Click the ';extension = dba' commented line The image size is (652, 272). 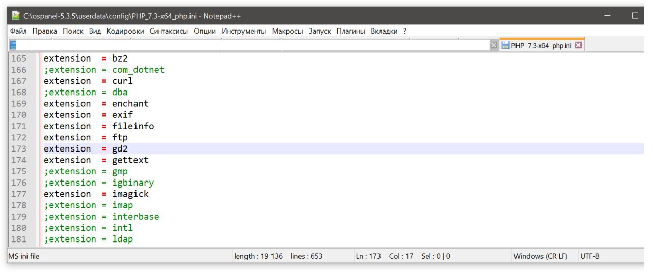point(86,92)
